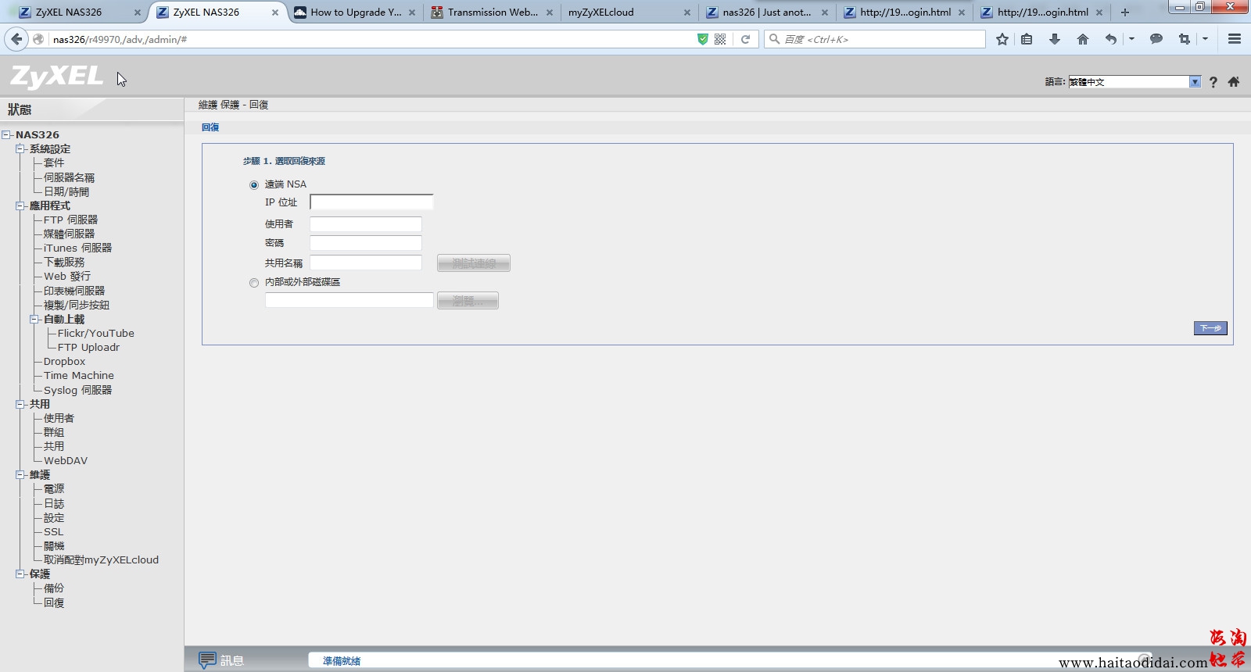Select the 內部或外部磁碟區 radio button
Screen dimensions: 1251x672
click(x=254, y=283)
